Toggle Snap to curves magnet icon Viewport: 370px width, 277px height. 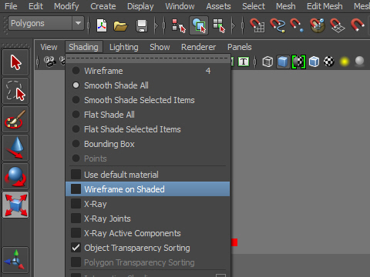277,25
